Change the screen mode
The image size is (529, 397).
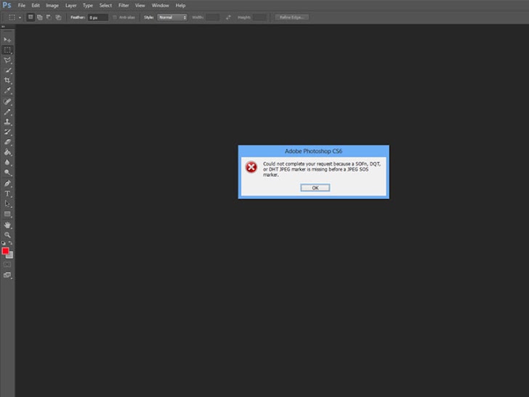(x=7, y=275)
